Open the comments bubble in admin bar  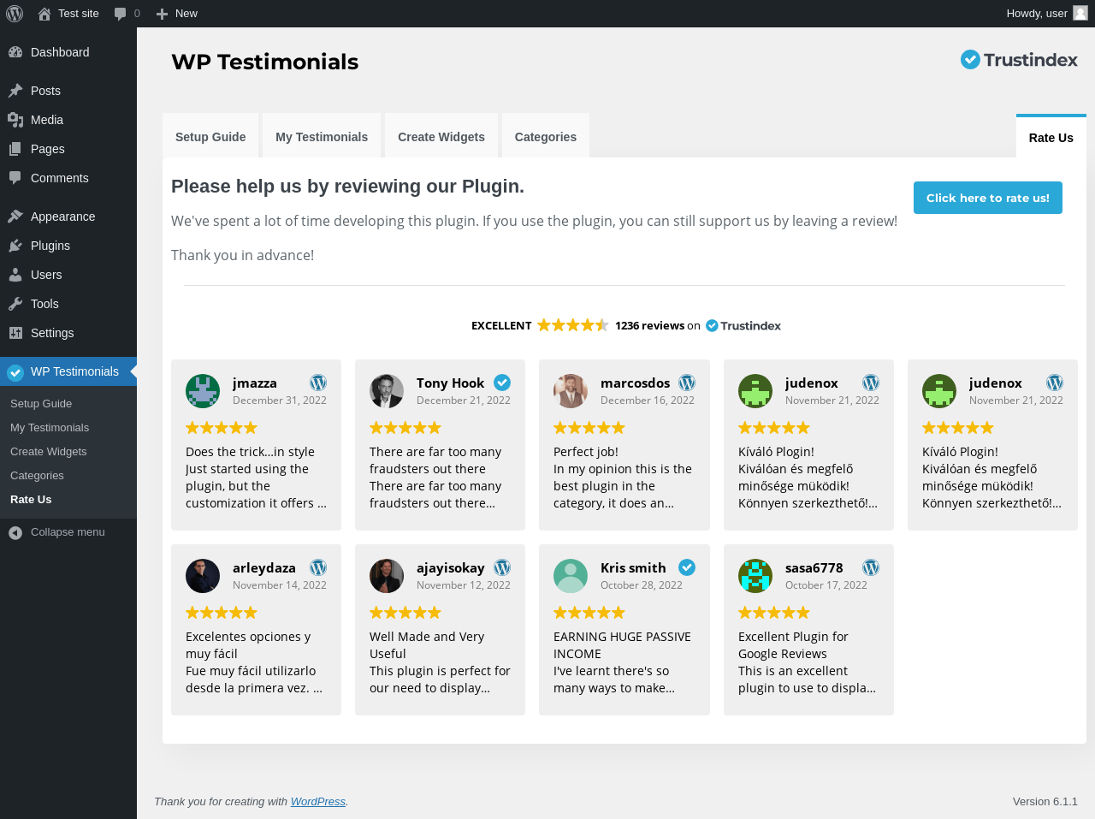(127, 14)
